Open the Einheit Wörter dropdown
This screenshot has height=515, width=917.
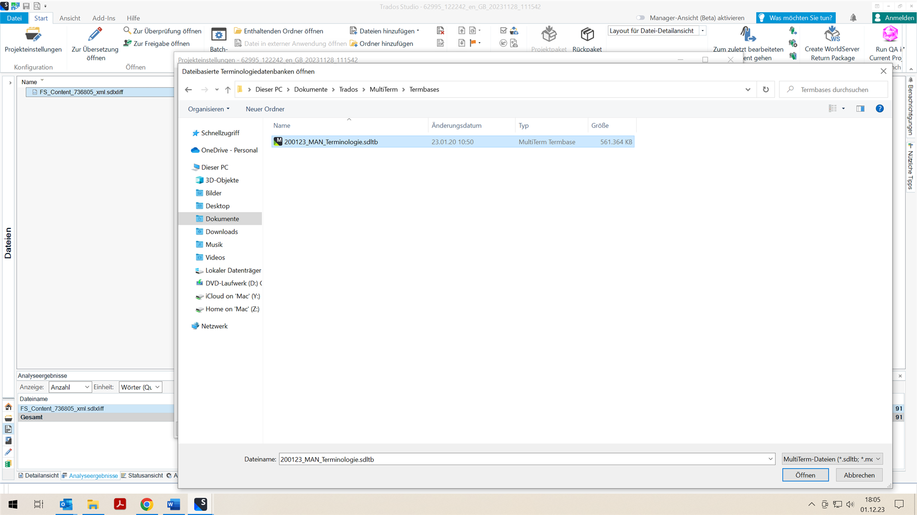click(140, 387)
